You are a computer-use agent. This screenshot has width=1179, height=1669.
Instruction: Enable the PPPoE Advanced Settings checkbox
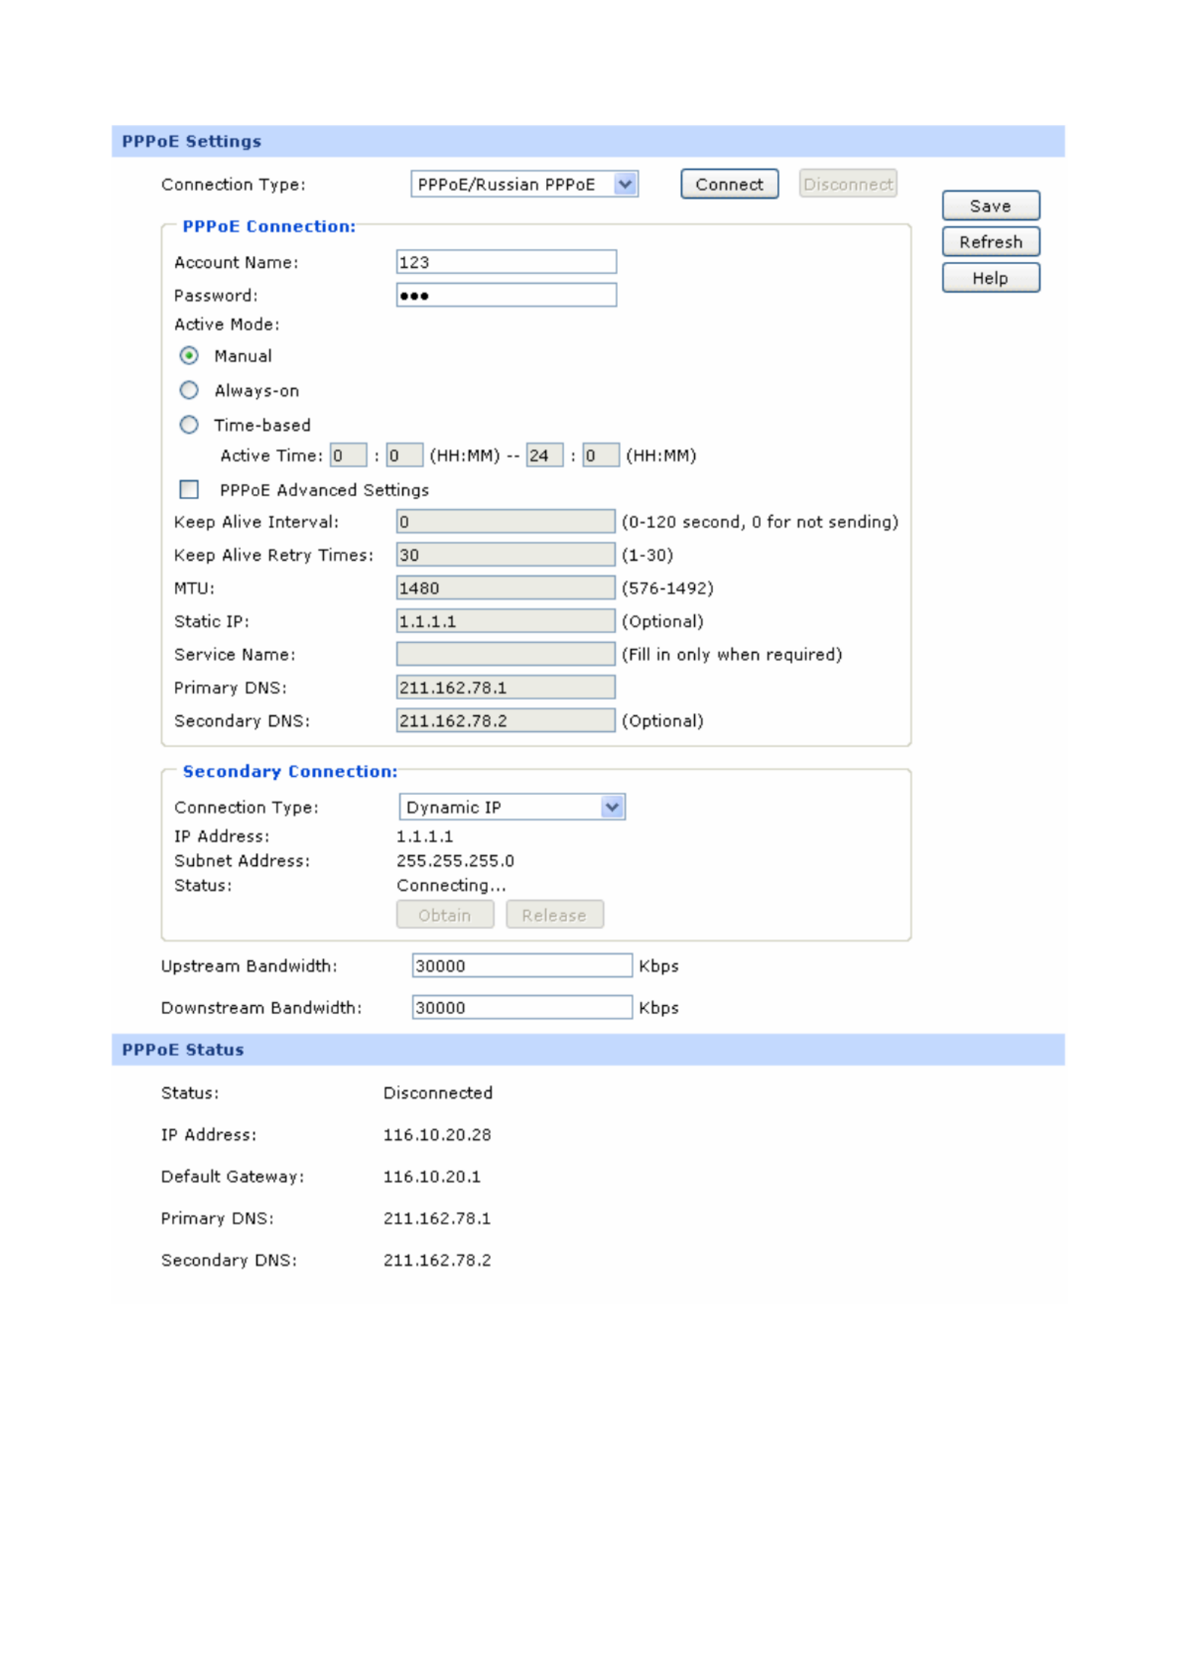tap(189, 489)
